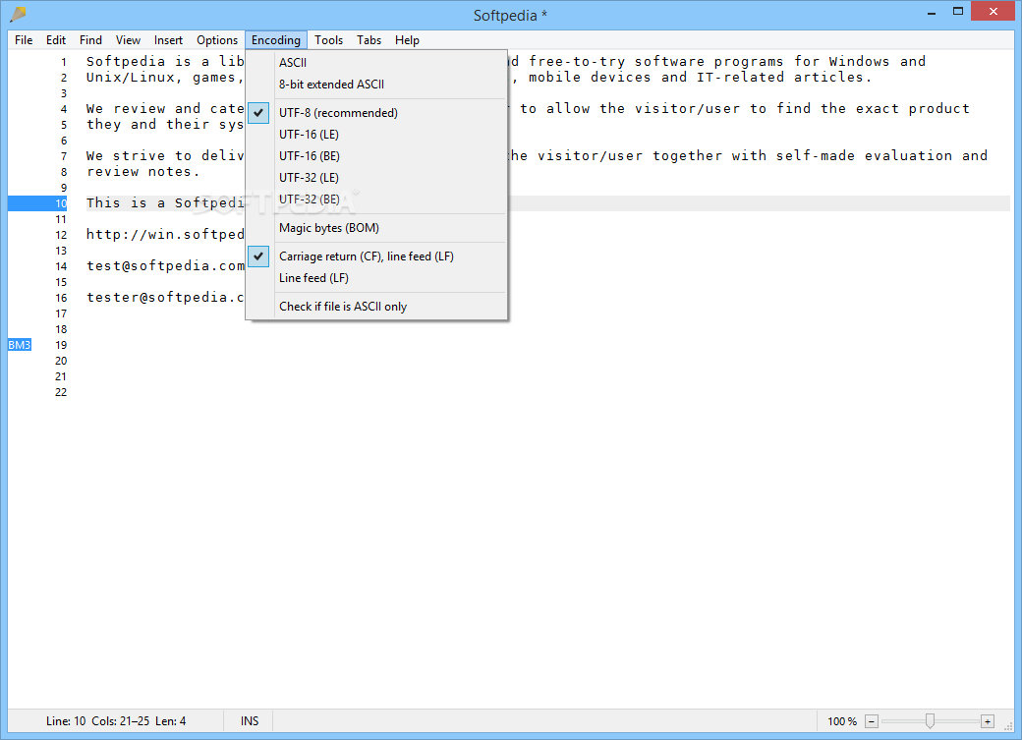This screenshot has height=740, width=1022.
Task: Open the Tabs menu
Action: pos(369,40)
